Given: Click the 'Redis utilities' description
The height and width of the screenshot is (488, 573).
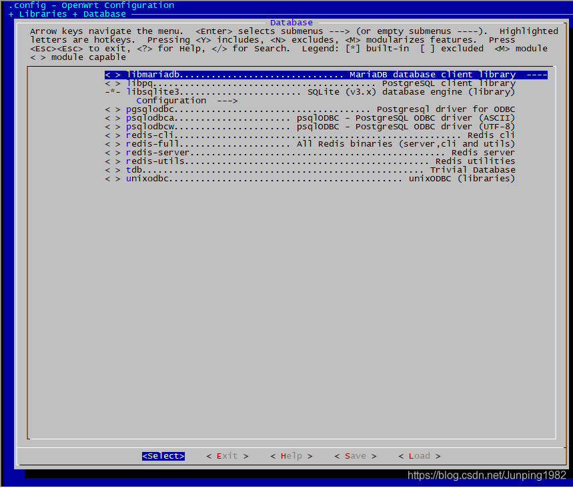Looking at the screenshot, I should point(475,162).
